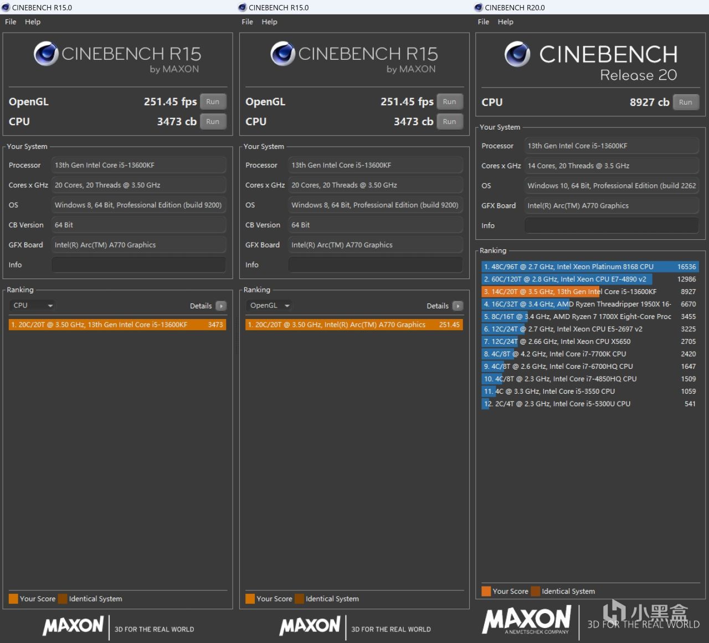Click the Identical System swatch in the R20 window

pyautogui.click(x=536, y=591)
